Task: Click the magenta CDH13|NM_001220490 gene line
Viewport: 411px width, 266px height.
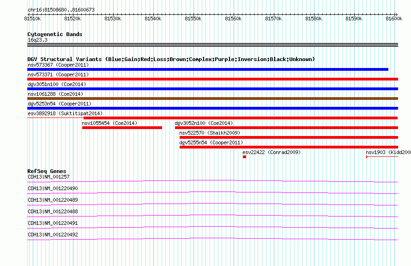Action: coord(212,192)
